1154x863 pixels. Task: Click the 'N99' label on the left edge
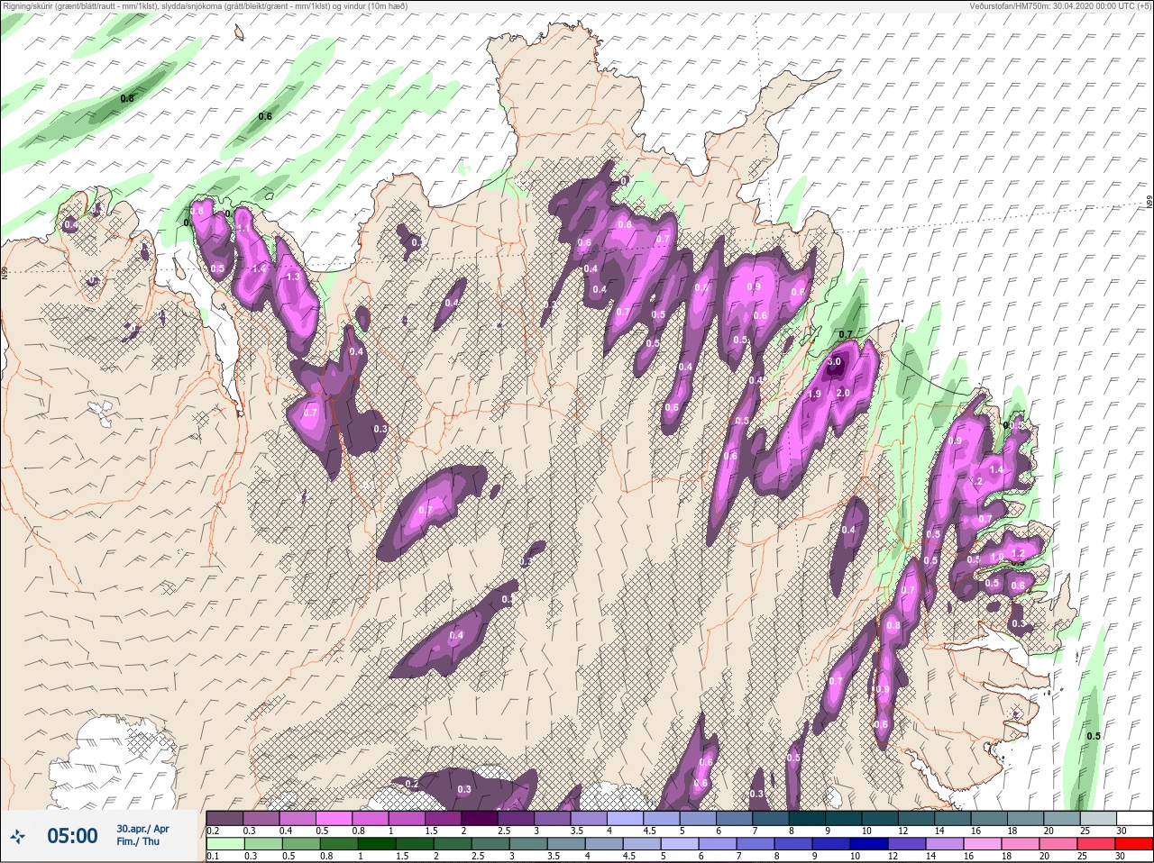tap(5, 272)
